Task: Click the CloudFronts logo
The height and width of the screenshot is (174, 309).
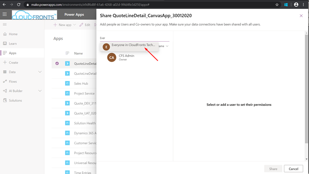Action: coord(34,15)
